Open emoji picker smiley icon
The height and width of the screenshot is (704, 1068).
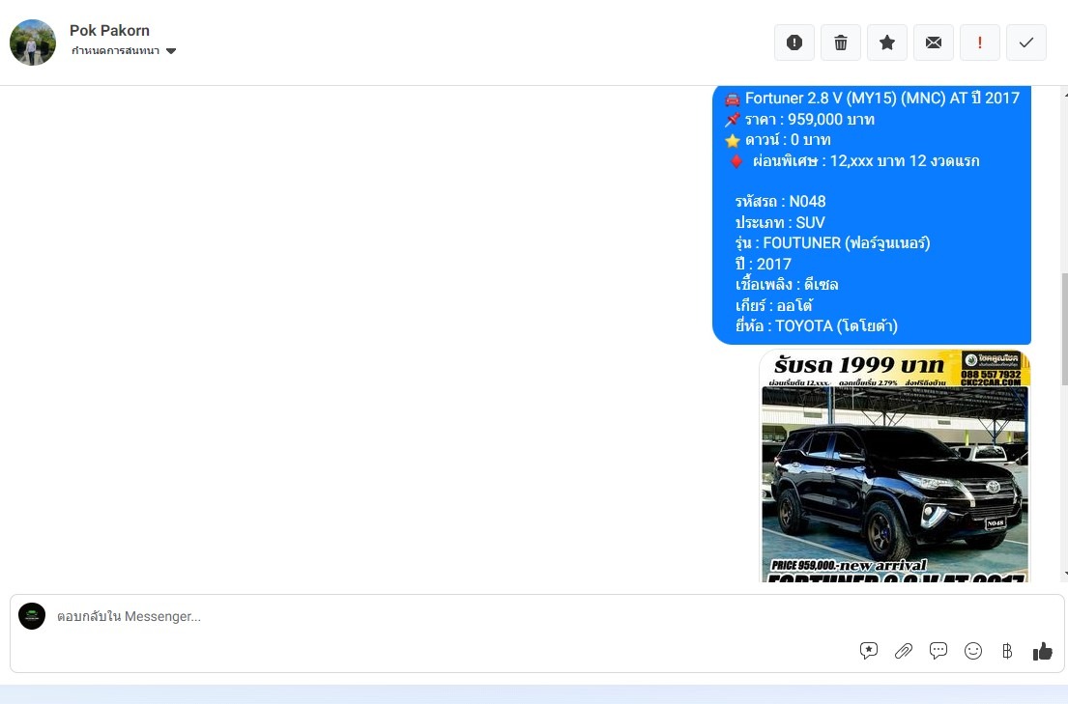(972, 651)
